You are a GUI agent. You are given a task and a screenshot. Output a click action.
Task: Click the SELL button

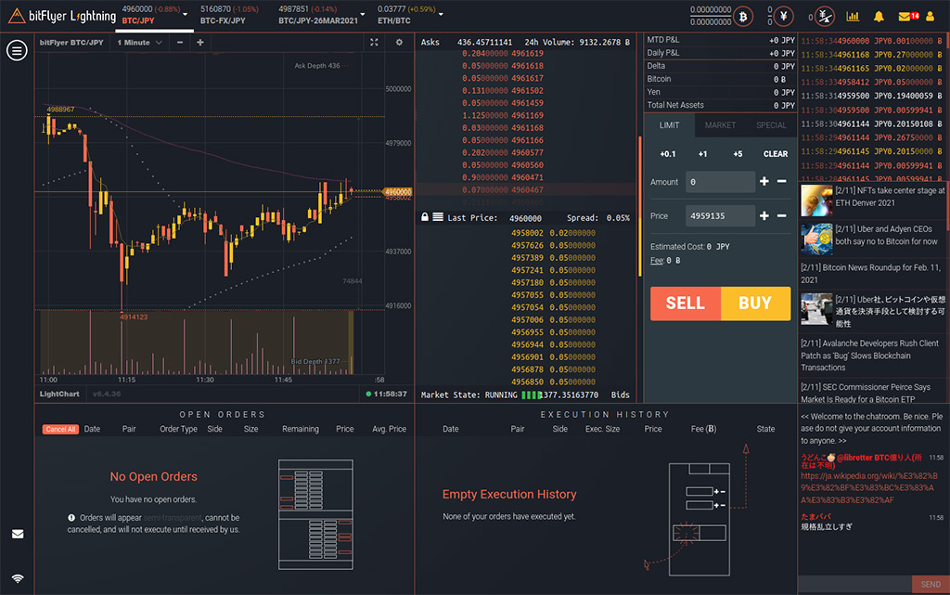[x=686, y=303]
